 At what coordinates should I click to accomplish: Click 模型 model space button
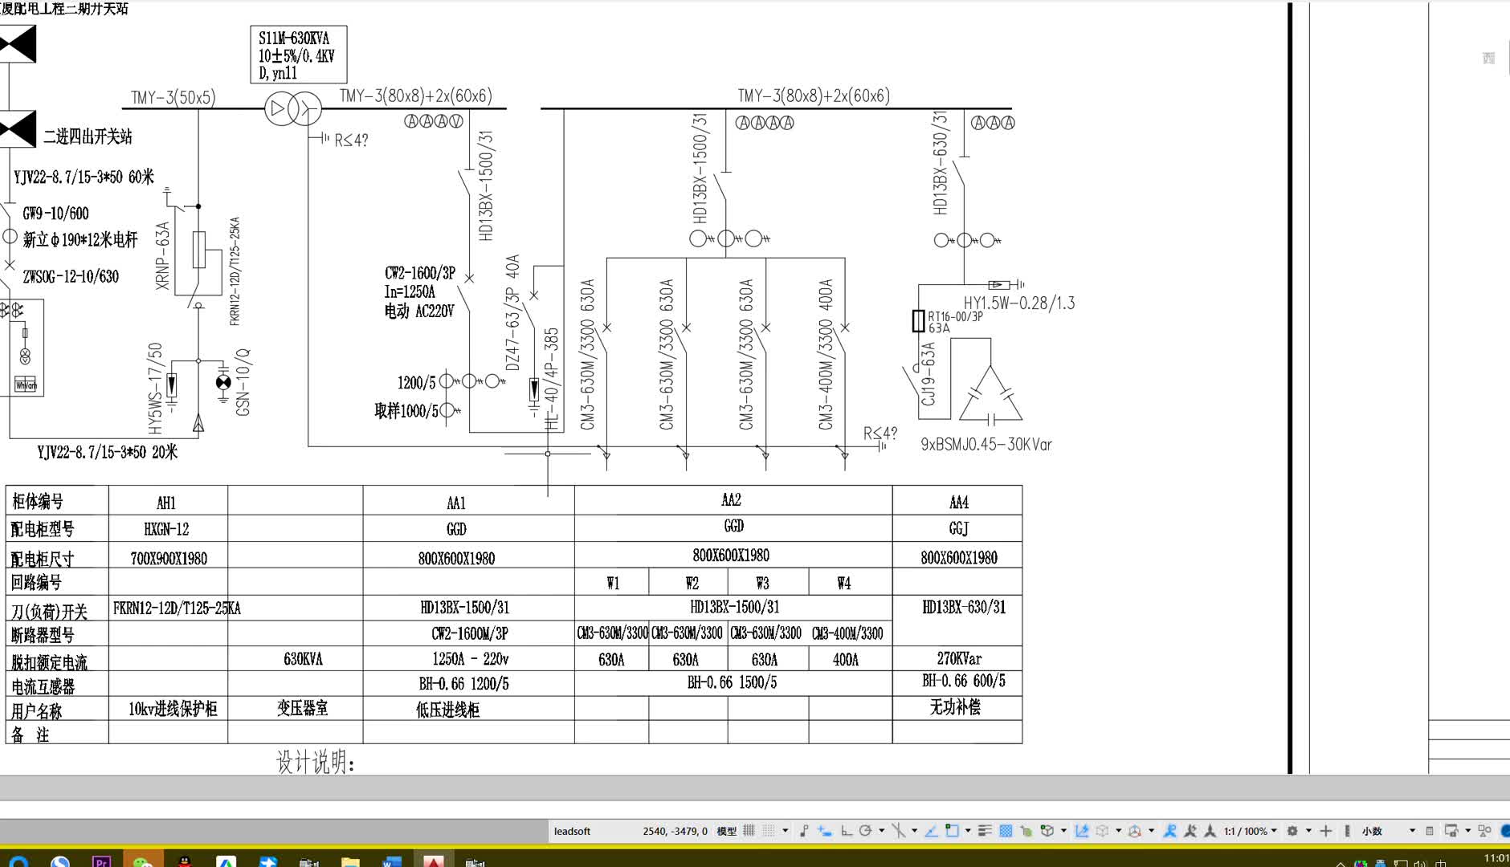tap(727, 831)
